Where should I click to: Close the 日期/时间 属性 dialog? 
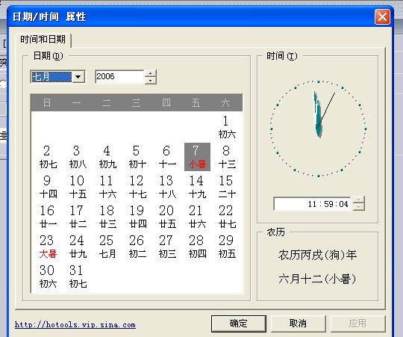382,16
